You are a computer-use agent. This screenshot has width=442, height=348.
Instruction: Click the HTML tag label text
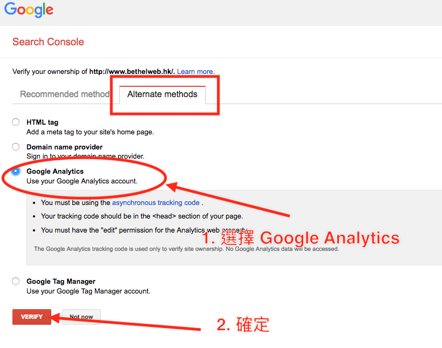click(x=42, y=122)
